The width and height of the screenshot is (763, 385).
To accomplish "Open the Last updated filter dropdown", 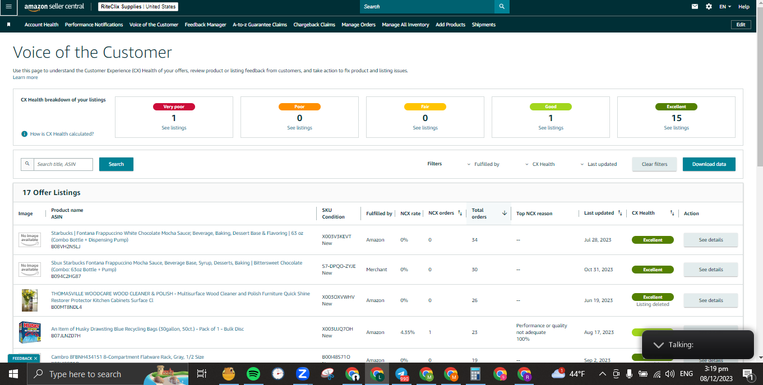I will [x=599, y=164].
